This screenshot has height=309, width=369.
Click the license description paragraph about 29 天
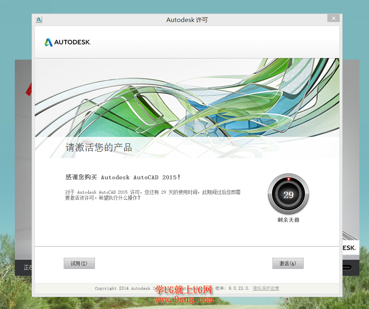pos(153,195)
